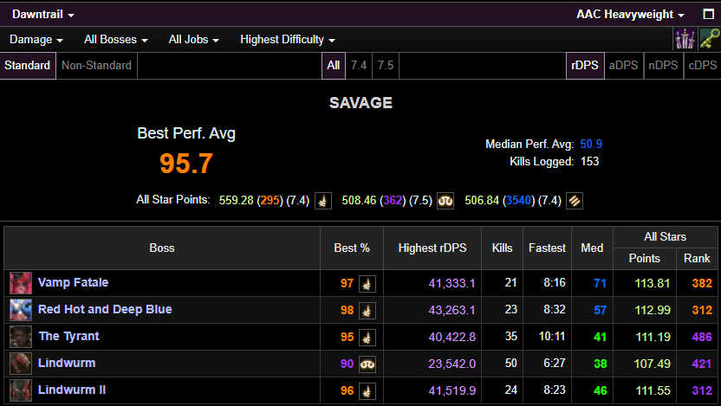Click the Vamp Fatale boss thumbnail
Image resolution: width=721 pixels, height=406 pixels.
21,283
